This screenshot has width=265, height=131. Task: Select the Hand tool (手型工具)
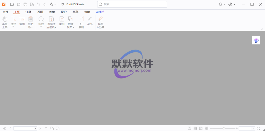[x=5, y=22]
